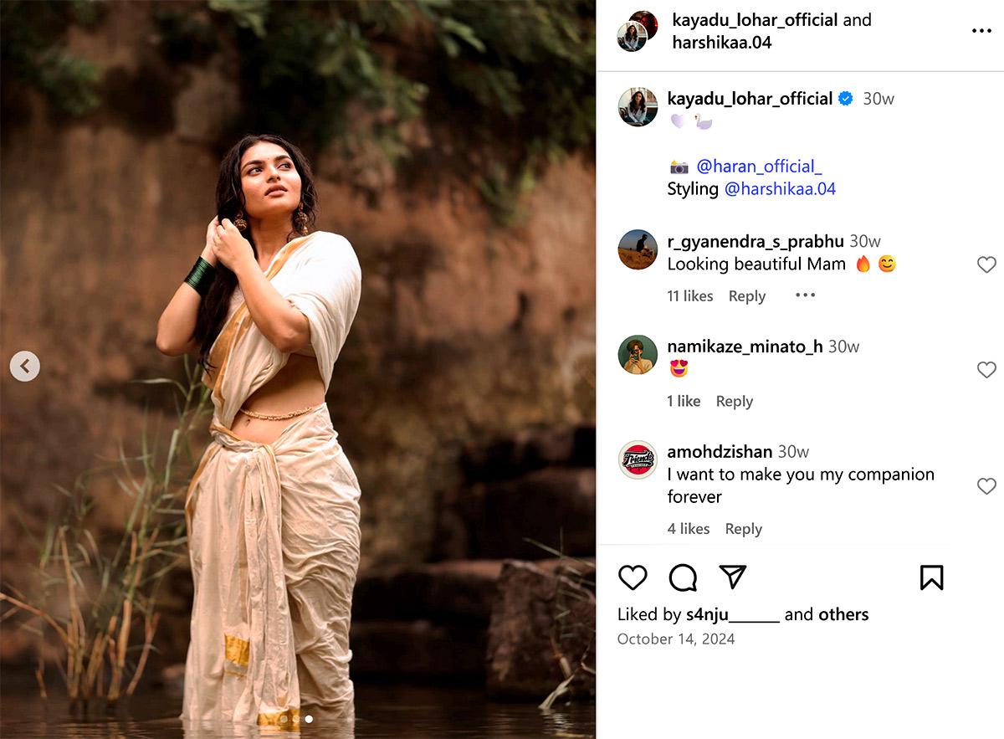Open list of others who liked
The height and width of the screenshot is (739, 1004).
[x=843, y=614]
